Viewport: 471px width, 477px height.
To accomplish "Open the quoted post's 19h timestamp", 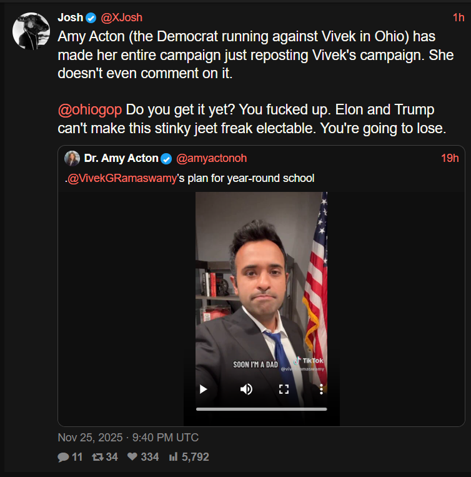I will click(450, 159).
